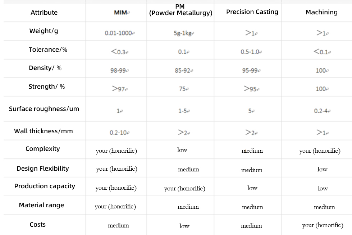Select the Weight/g row label

[x=44, y=31]
